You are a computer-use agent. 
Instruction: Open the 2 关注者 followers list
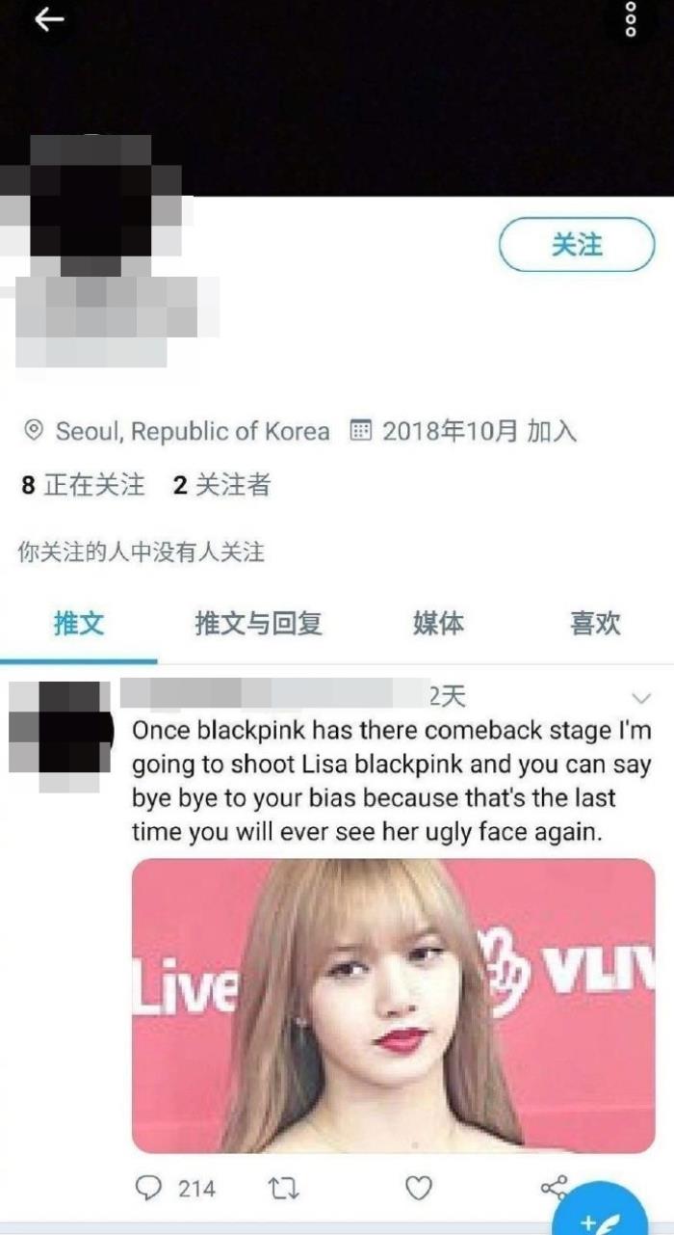coord(221,485)
